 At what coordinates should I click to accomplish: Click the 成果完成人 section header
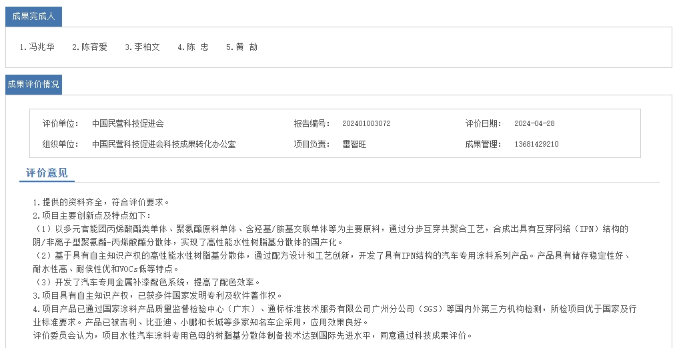(33, 16)
